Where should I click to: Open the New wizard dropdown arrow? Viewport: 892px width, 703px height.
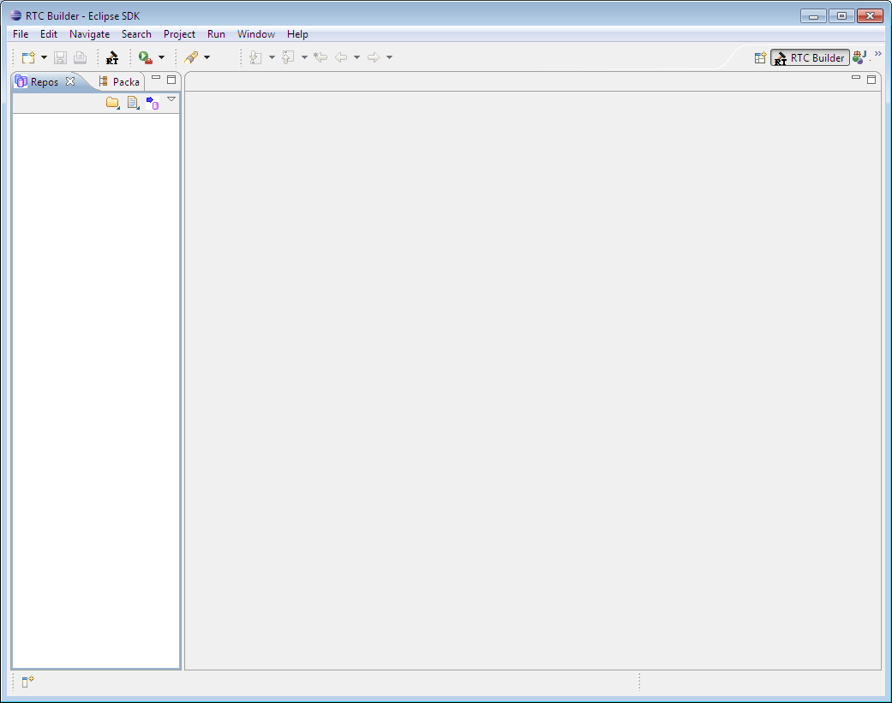[x=44, y=57]
